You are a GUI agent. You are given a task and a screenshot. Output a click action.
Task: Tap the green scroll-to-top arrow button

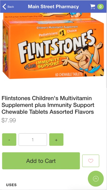(x=96, y=179)
